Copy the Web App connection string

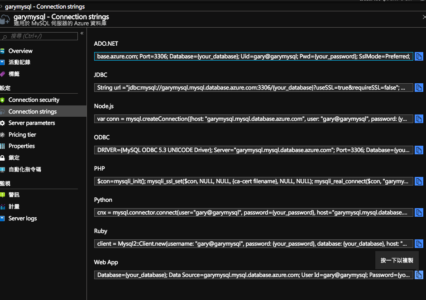[x=419, y=275]
